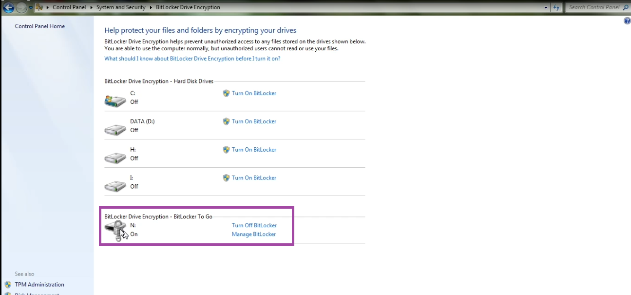Open TPM Administration link
The height and width of the screenshot is (295, 631).
(x=39, y=285)
